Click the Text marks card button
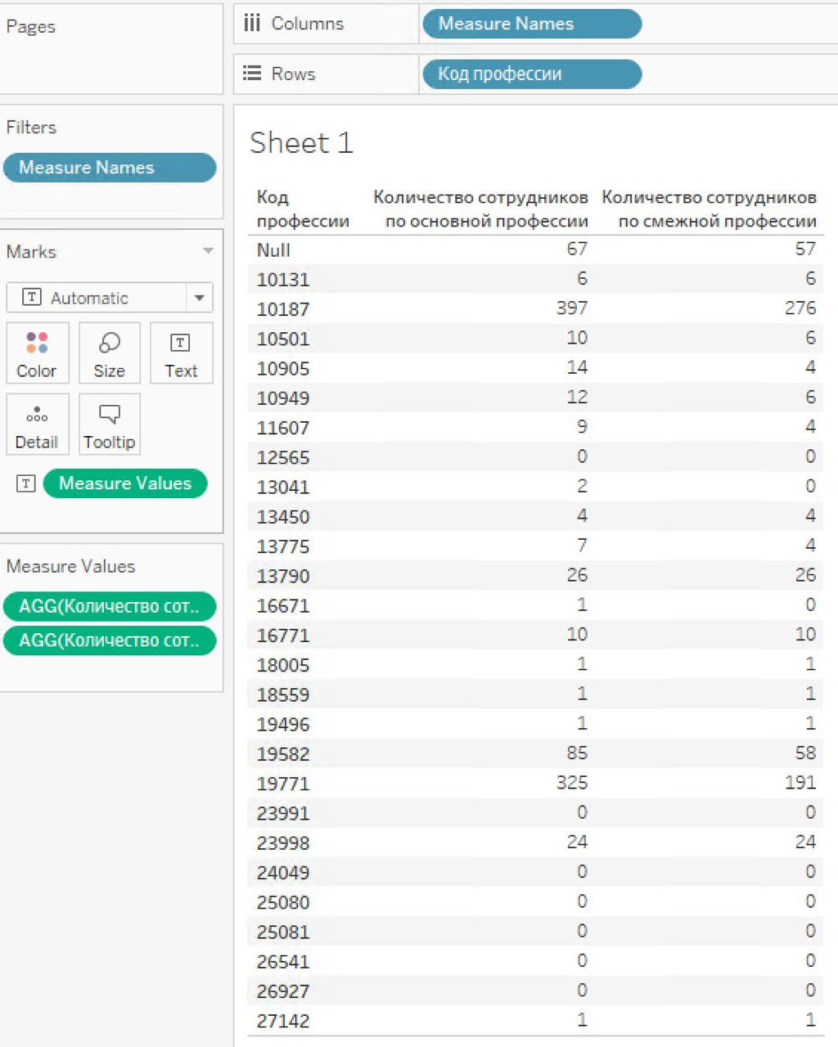The image size is (838, 1047). (x=181, y=353)
